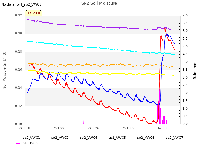Click the 2.0 right axis tick label

[x=185, y=93]
